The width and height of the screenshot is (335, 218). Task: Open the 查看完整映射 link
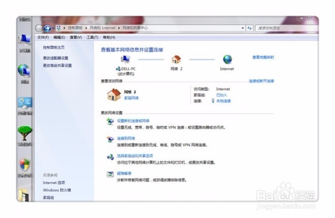pyautogui.click(x=263, y=57)
